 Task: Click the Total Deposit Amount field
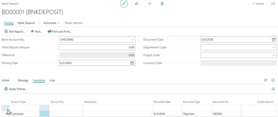[x=97, y=47]
